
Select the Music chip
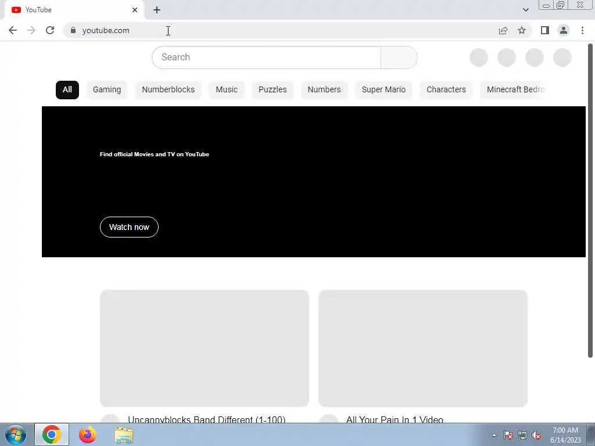tap(227, 90)
